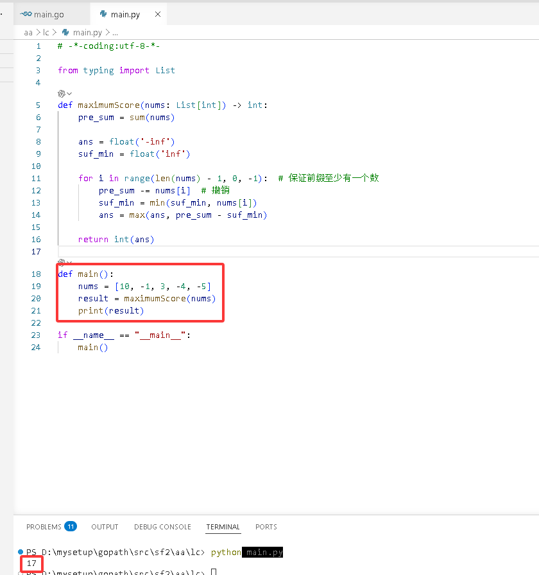Click line number 5 in the gutter
Screen dimensions: 539x575
(x=38, y=105)
